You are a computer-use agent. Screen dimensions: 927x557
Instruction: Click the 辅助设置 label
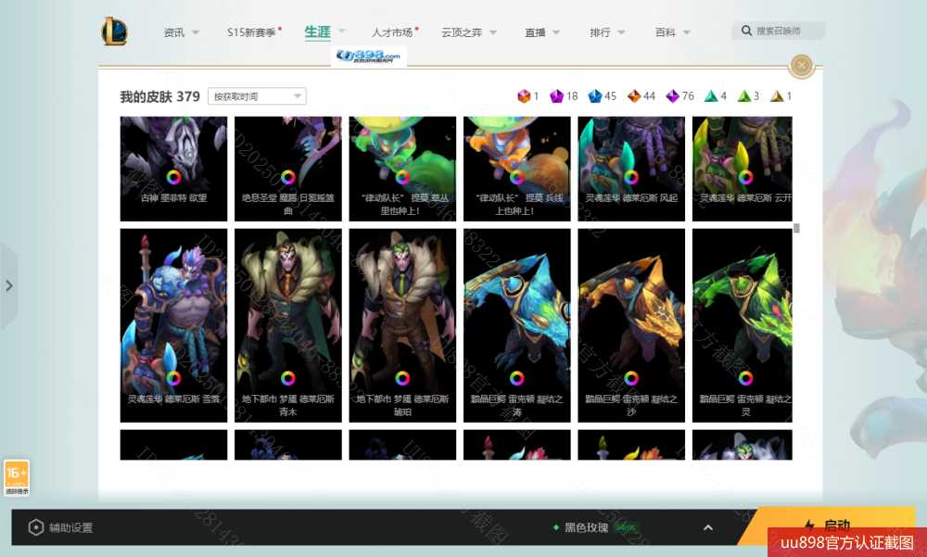[x=71, y=527]
